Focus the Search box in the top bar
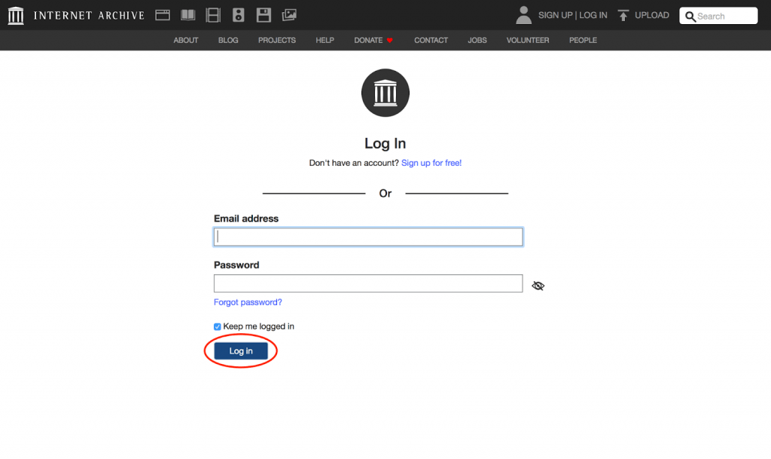771x459 pixels. 718,16
